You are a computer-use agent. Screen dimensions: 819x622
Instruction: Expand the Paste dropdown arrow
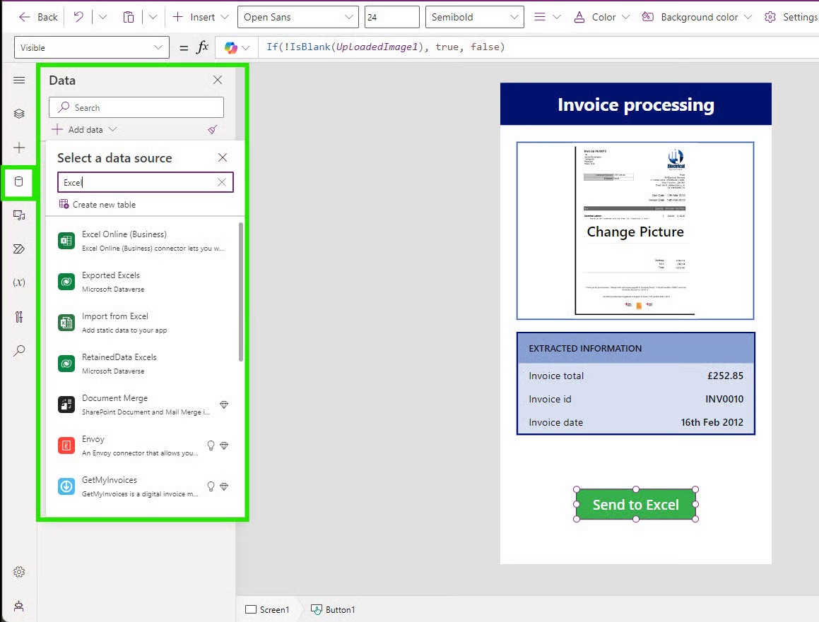(153, 17)
